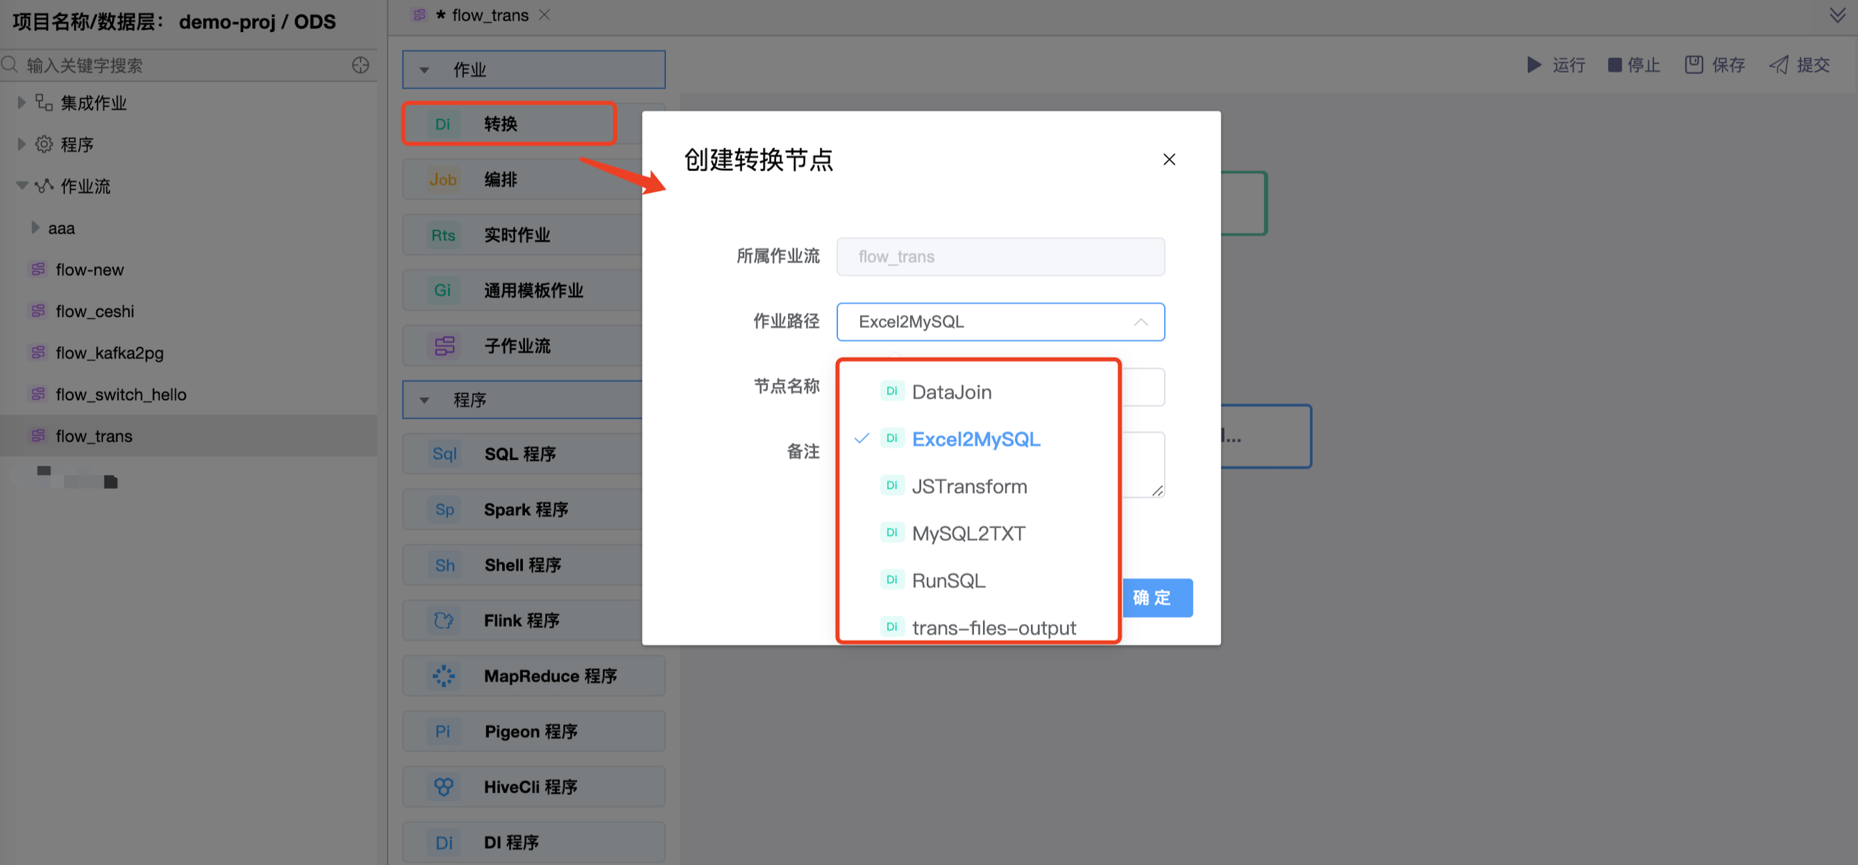The image size is (1858, 865).
Task: Expand the 集成作业 tree node
Action: click(21, 102)
